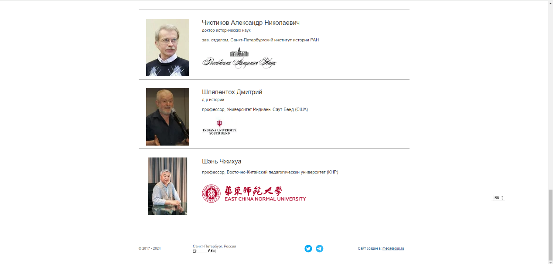The width and height of the screenshot is (553, 264).
Task: Open photo of Шляпентох Дмитрий
Action: pyautogui.click(x=167, y=117)
